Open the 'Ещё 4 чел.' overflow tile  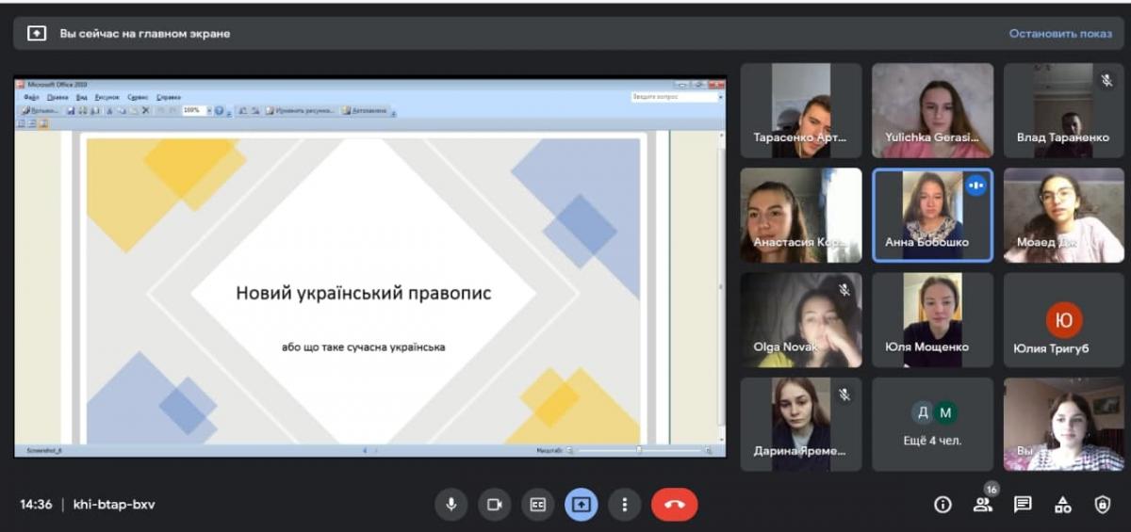932,425
